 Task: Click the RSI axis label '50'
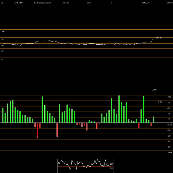2,45
